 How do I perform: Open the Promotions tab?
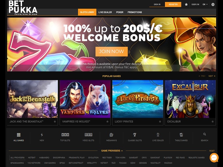[134, 12]
